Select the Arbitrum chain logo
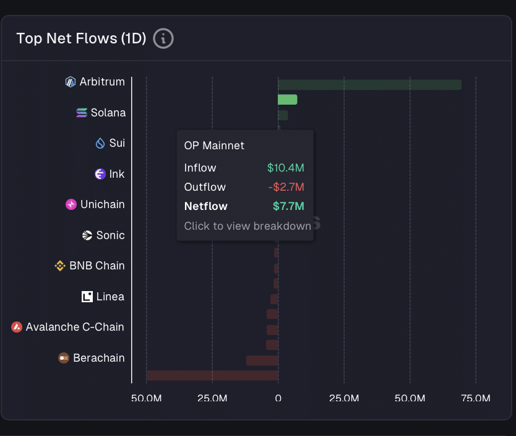 (71, 82)
